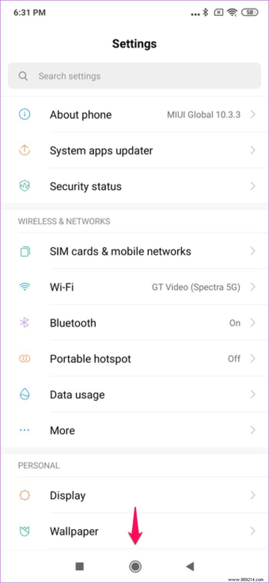269x583 pixels.
Task: Select the Wallpaper settings icon
Action: [24, 531]
